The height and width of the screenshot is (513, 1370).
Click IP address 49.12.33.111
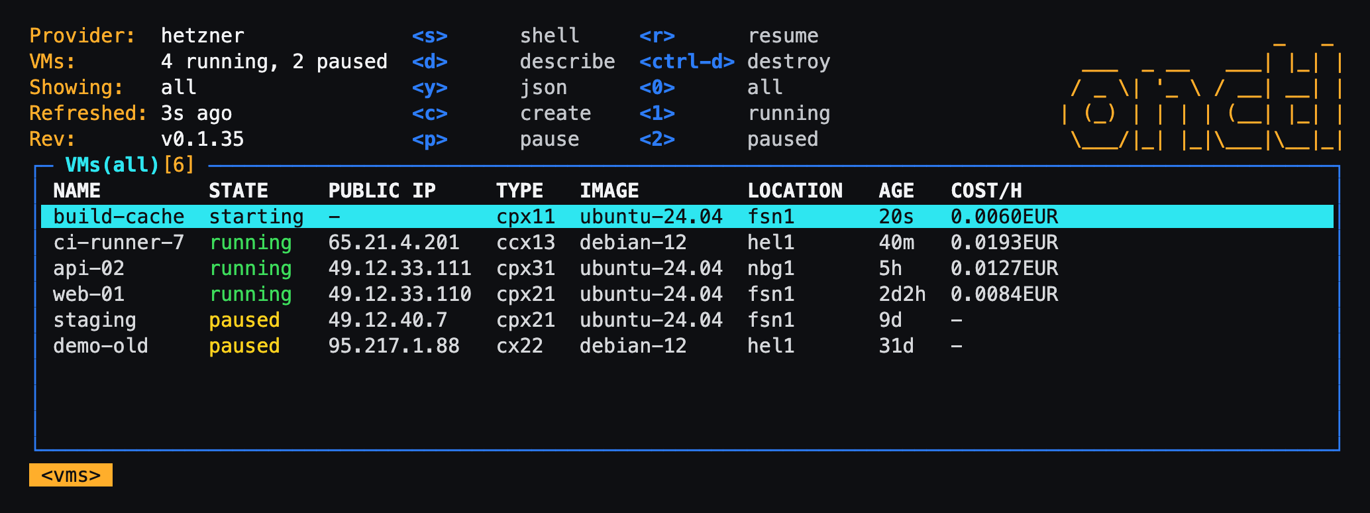pyautogui.click(x=400, y=268)
